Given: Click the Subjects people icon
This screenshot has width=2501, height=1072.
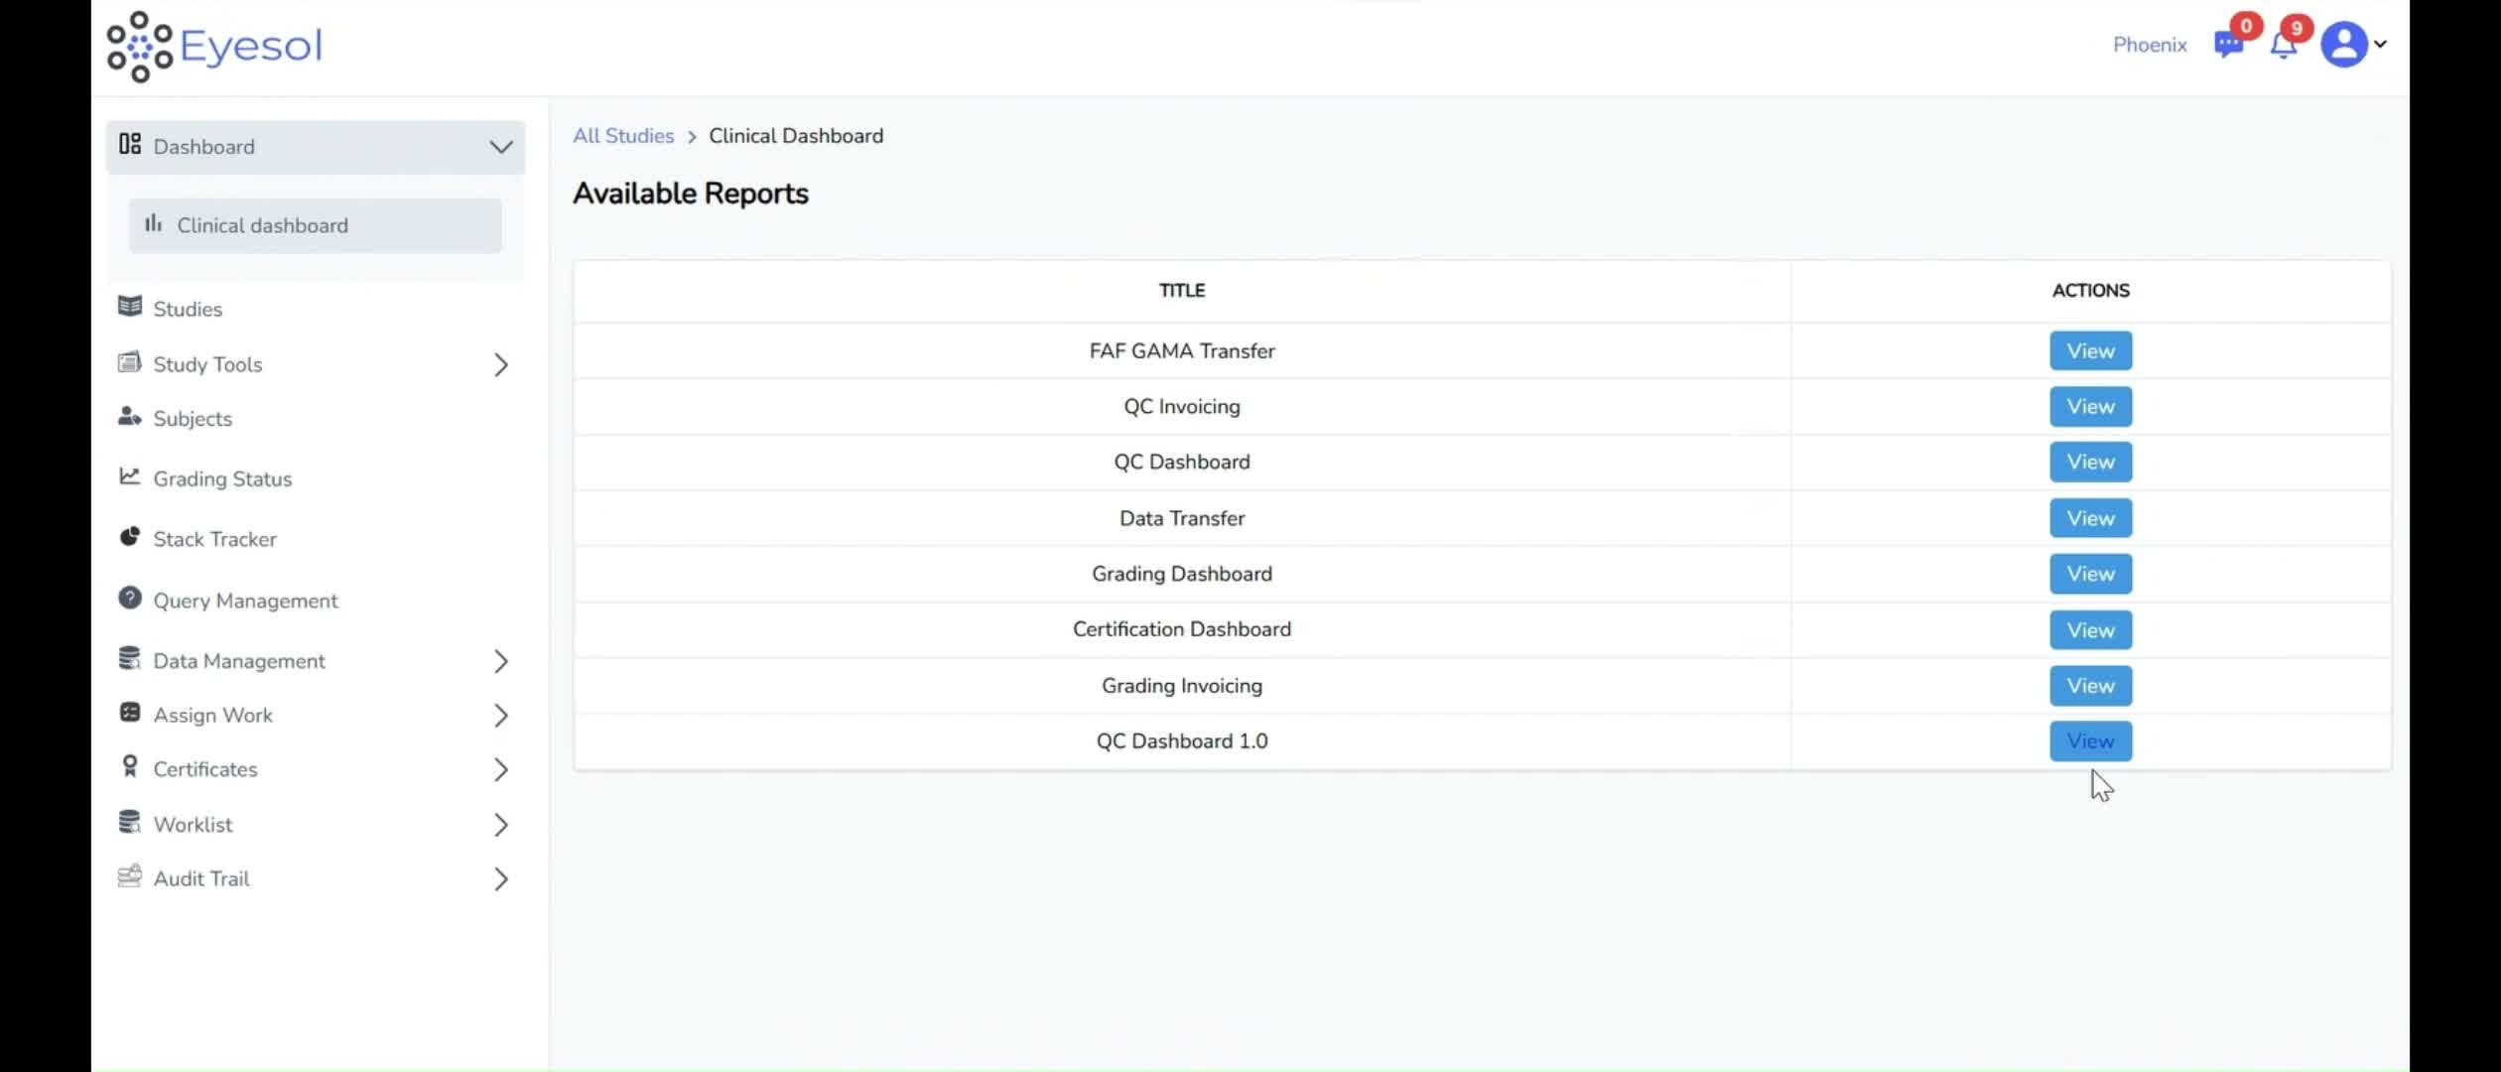Looking at the screenshot, I should pos(130,417).
